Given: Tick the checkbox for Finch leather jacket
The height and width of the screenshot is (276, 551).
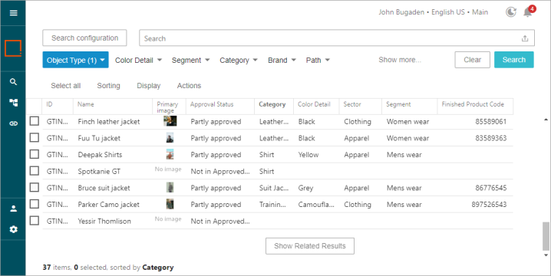Looking at the screenshot, I should pos(34,121).
